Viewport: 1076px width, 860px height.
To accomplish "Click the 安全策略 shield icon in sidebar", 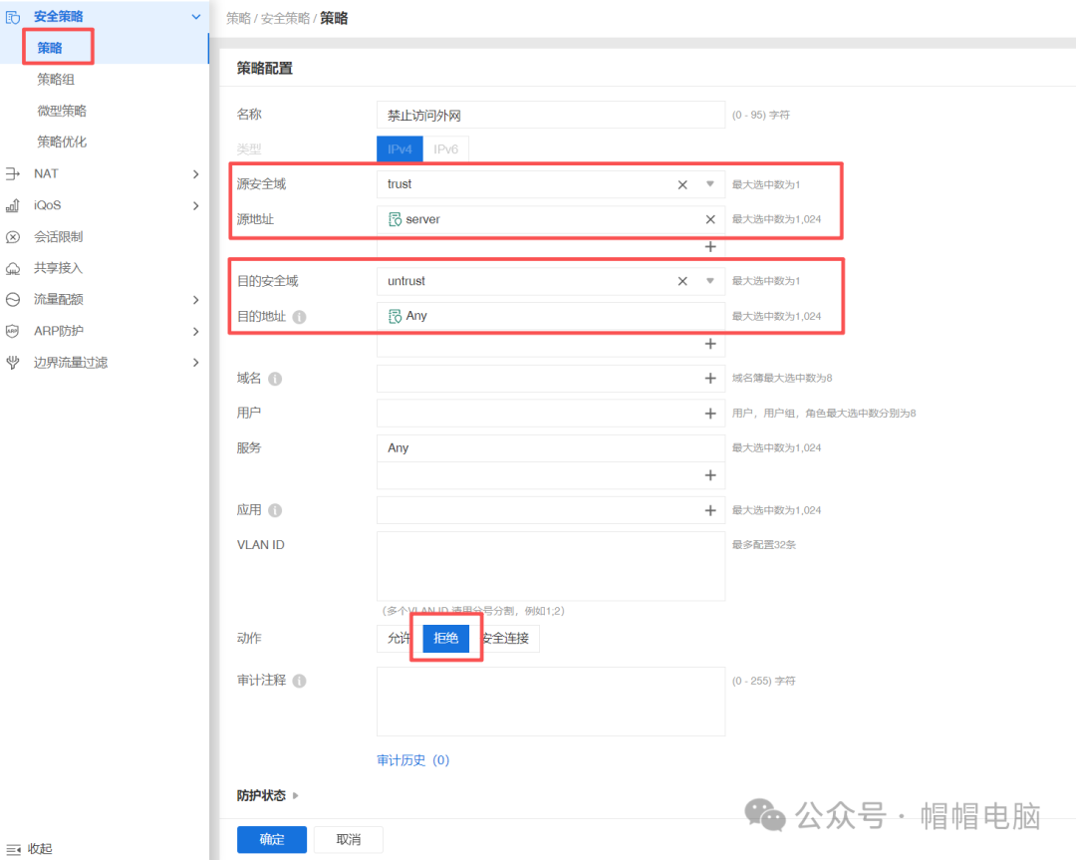I will coord(14,16).
